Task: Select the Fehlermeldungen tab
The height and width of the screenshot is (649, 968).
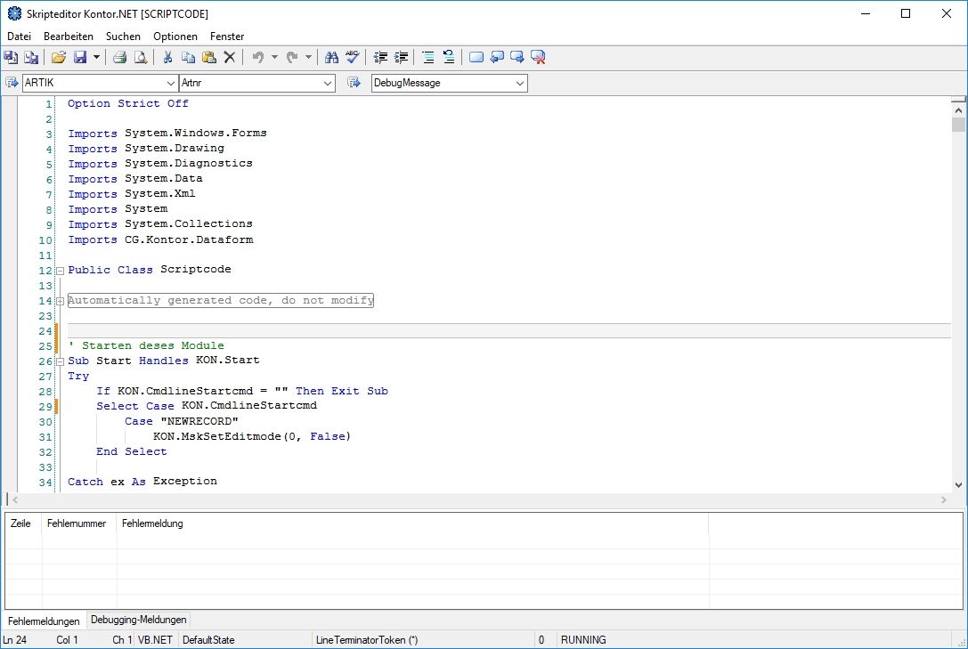Action: point(44,621)
